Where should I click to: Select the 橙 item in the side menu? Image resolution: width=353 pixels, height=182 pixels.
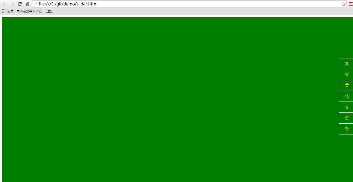pyautogui.click(x=346, y=75)
